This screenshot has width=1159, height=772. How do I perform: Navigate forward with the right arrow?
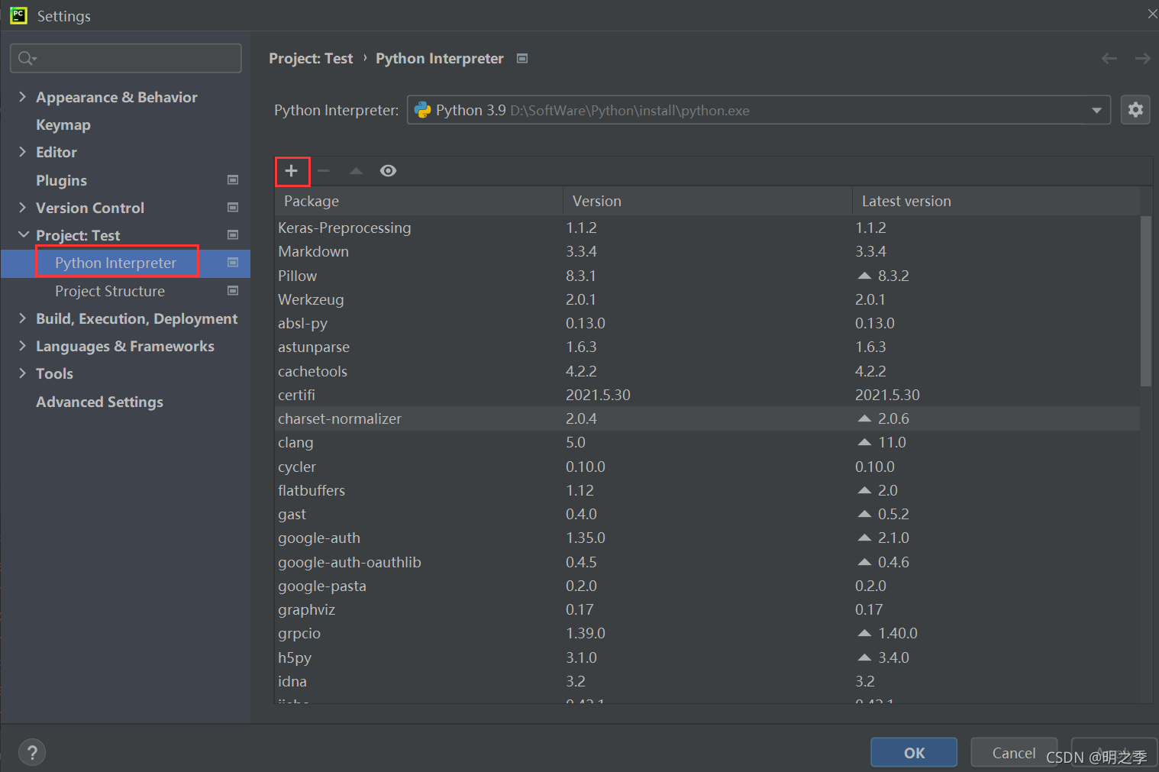coord(1142,59)
